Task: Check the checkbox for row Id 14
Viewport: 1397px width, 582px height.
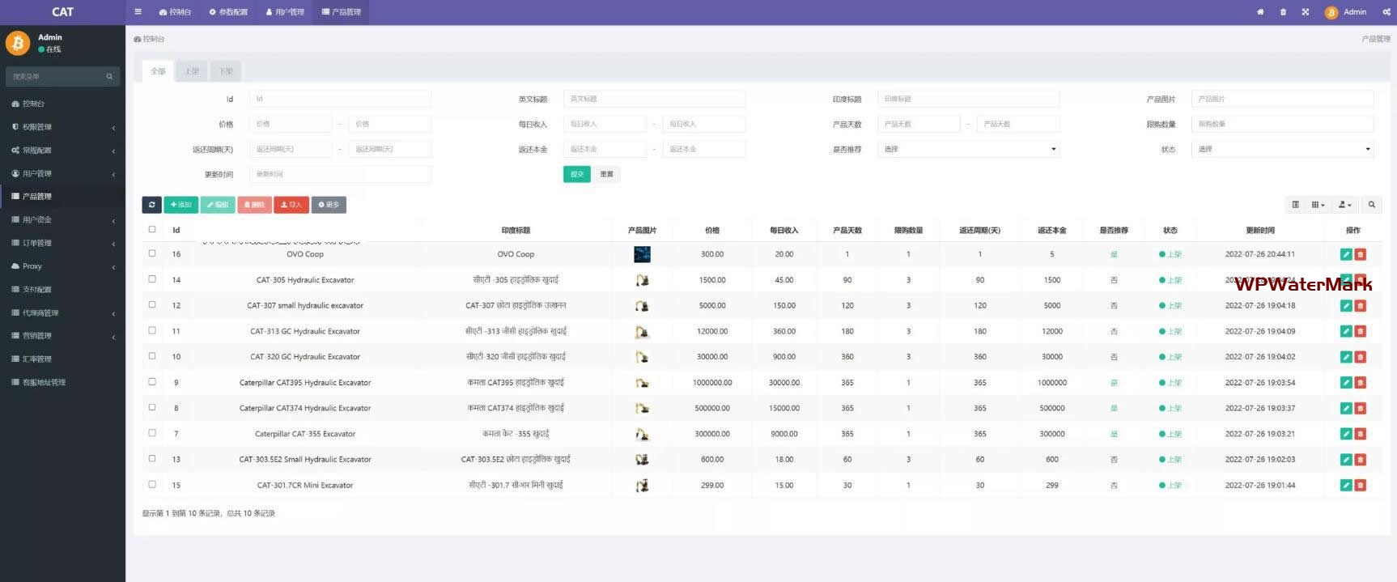Action: [152, 279]
